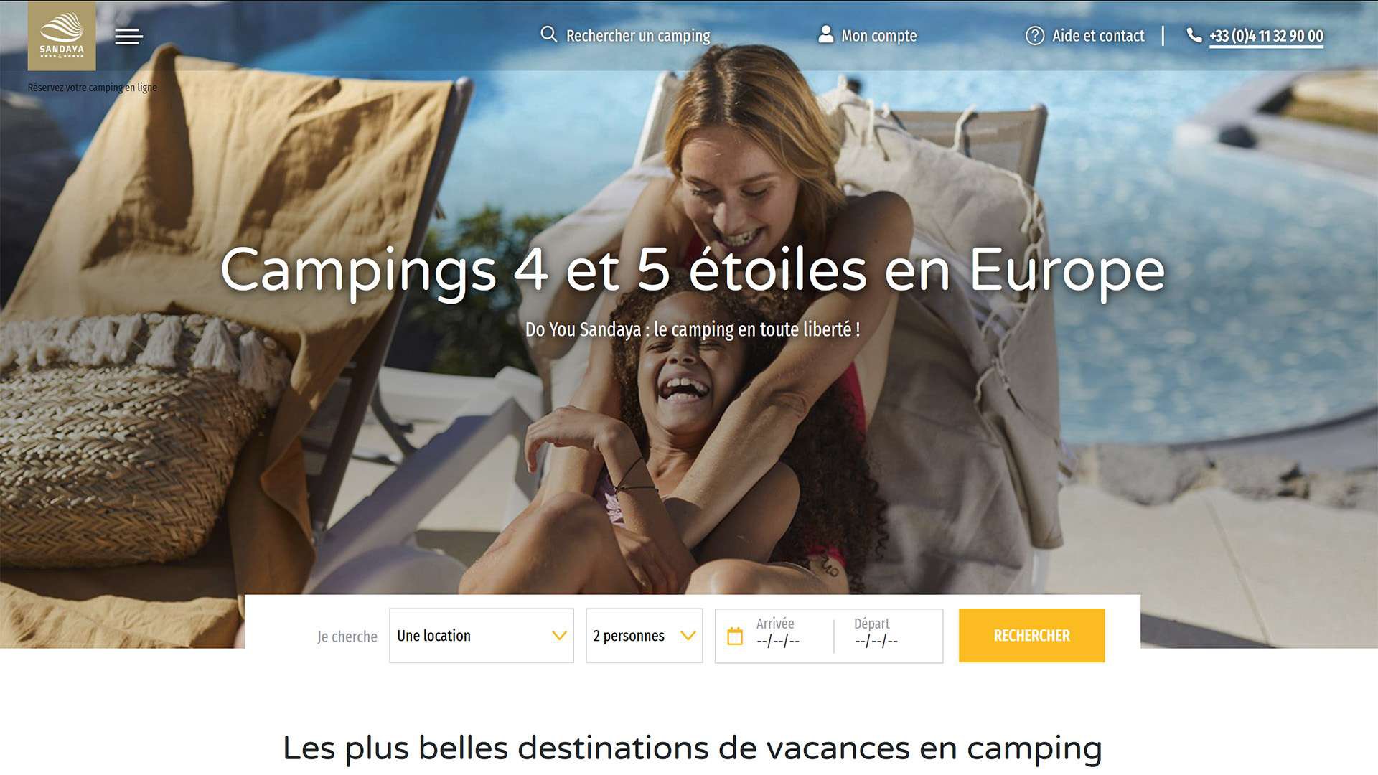Click the phone handset icon
This screenshot has width=1378, height=775.
(1194, 35)
